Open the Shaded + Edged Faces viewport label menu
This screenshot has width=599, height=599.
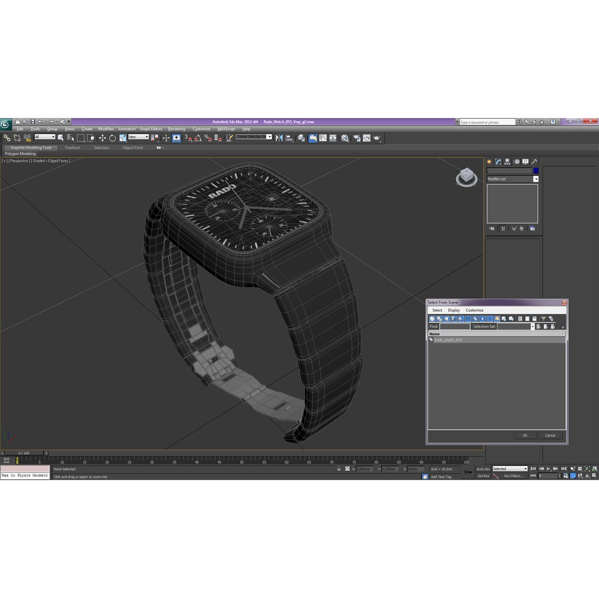point(50,161)
